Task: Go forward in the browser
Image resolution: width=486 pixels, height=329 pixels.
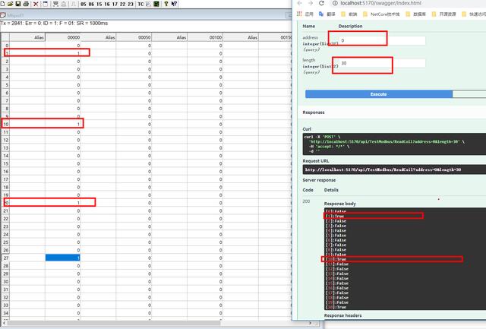Action: point(311,3)
